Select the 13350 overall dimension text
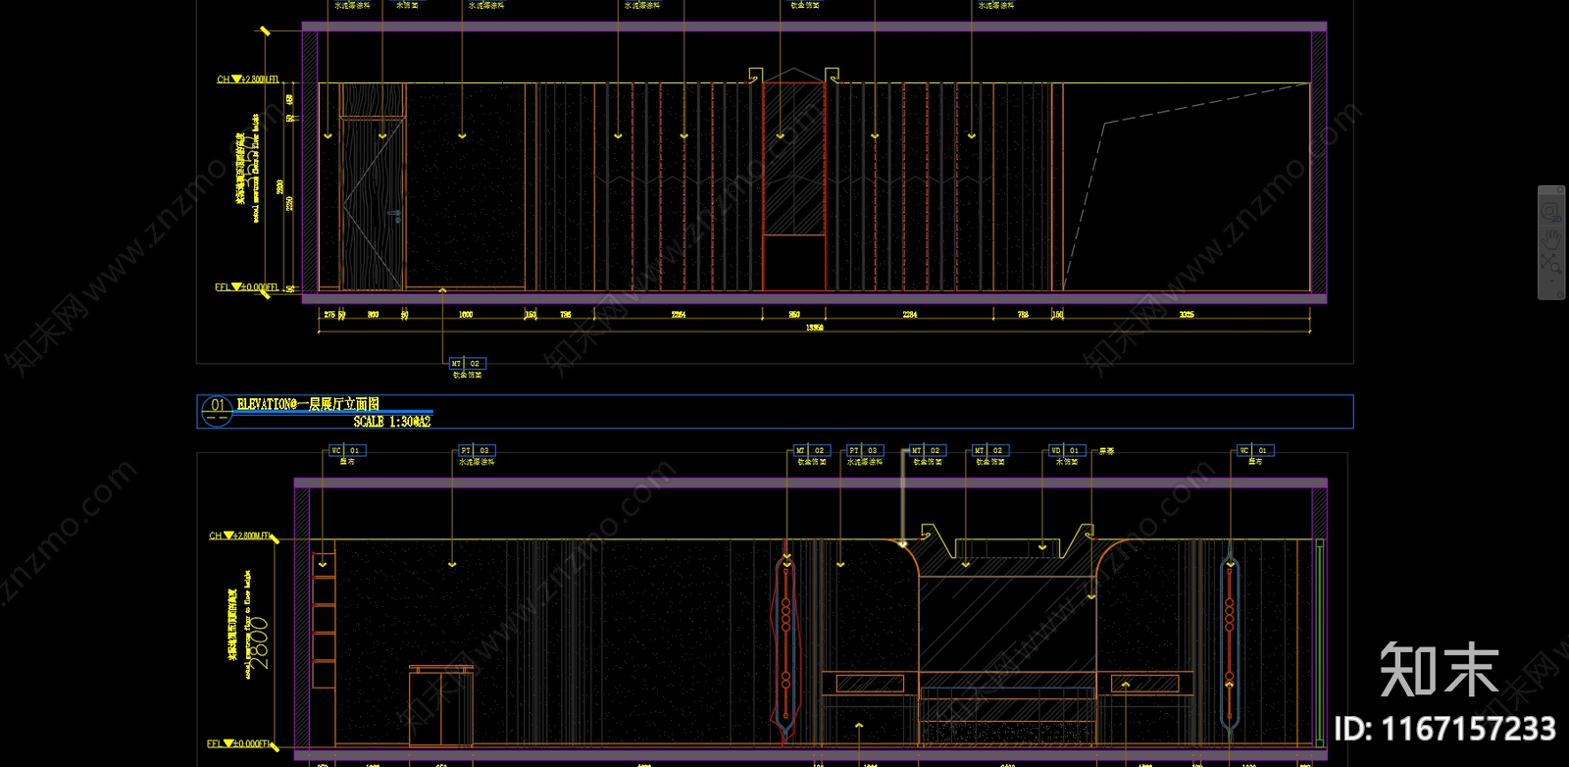 pos(814,328)
